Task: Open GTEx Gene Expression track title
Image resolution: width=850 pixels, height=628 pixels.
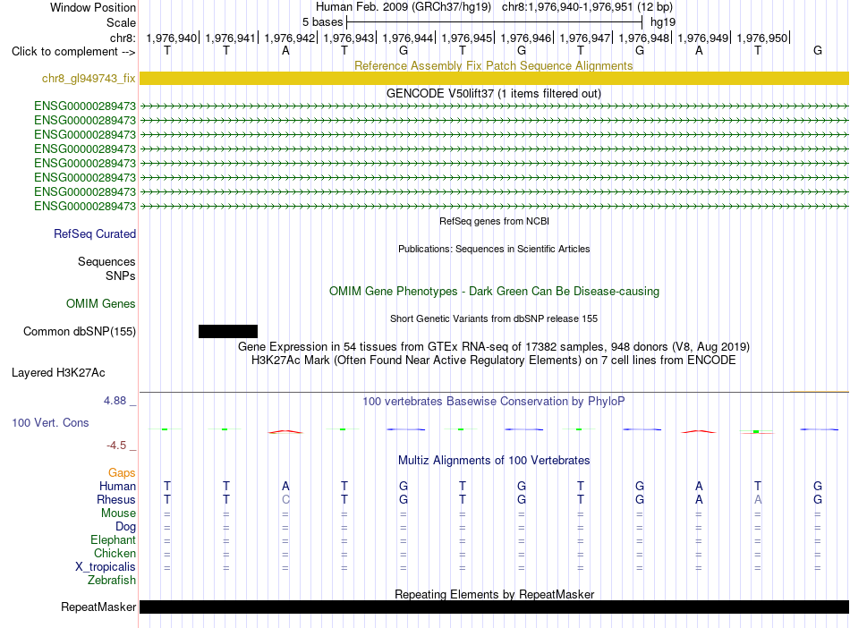Action: pos(494,347)
